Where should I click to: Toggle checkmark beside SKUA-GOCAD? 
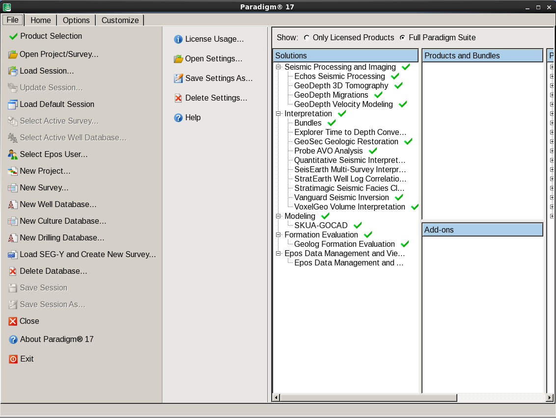click(x=358, y=225)
